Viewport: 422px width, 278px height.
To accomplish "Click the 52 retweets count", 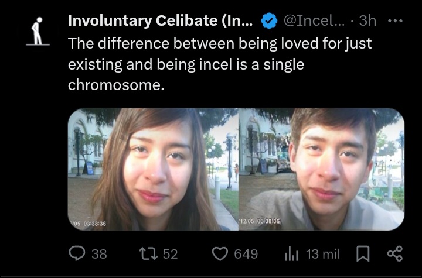I will tap(169, 253).
